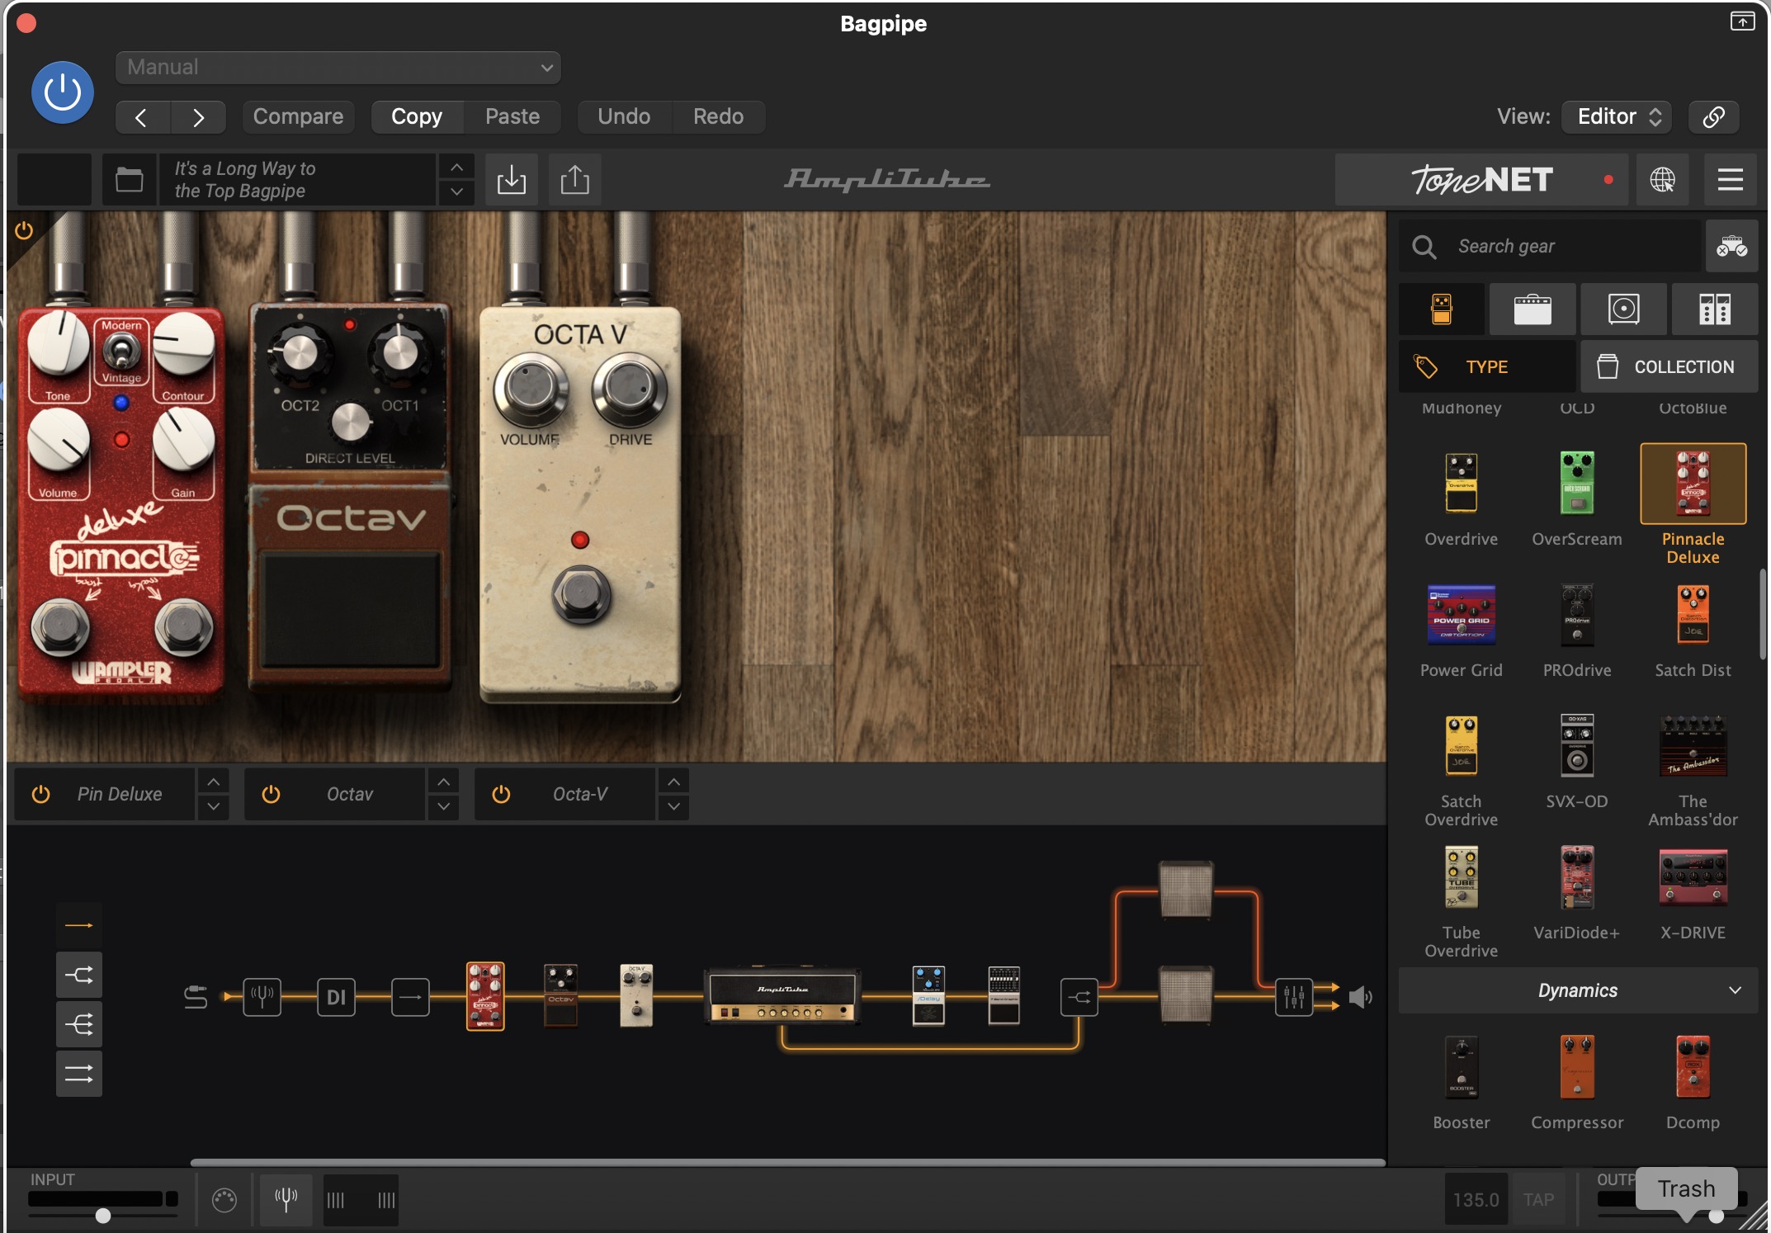Click the Copy button

click(417, 116)
